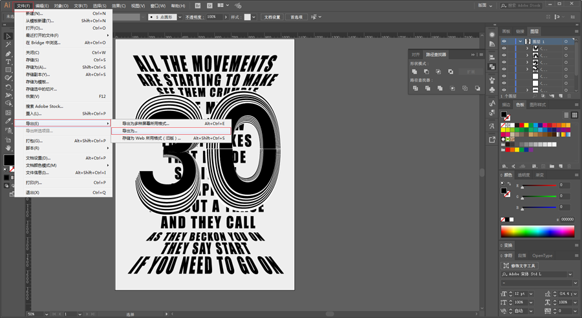This screenshot has height=318, width=582.
Task: Toggle visibility of the first sublayer
Action: pos(504,48)
